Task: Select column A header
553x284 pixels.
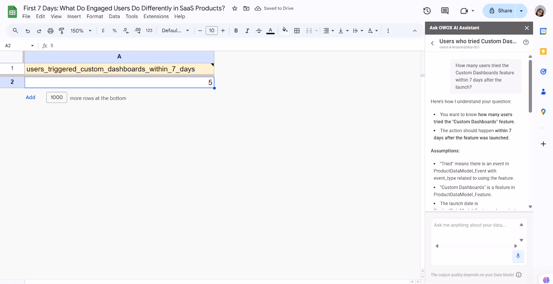Action: [x=119, y=57]
